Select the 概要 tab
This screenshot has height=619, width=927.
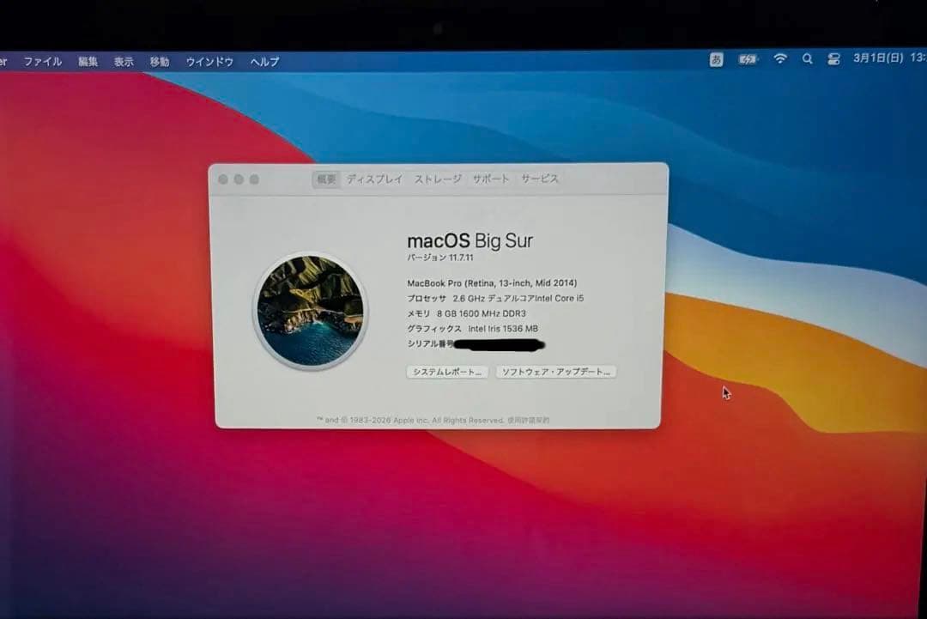(x=326, y=179)
